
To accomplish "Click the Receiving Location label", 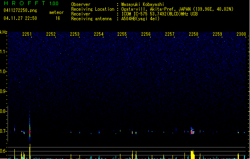I will [x=93, y=9].
